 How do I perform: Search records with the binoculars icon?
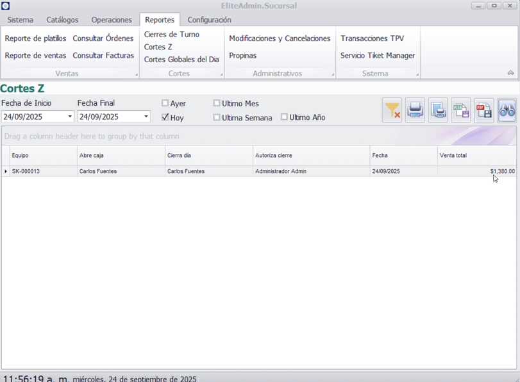[x=507, y=111]
